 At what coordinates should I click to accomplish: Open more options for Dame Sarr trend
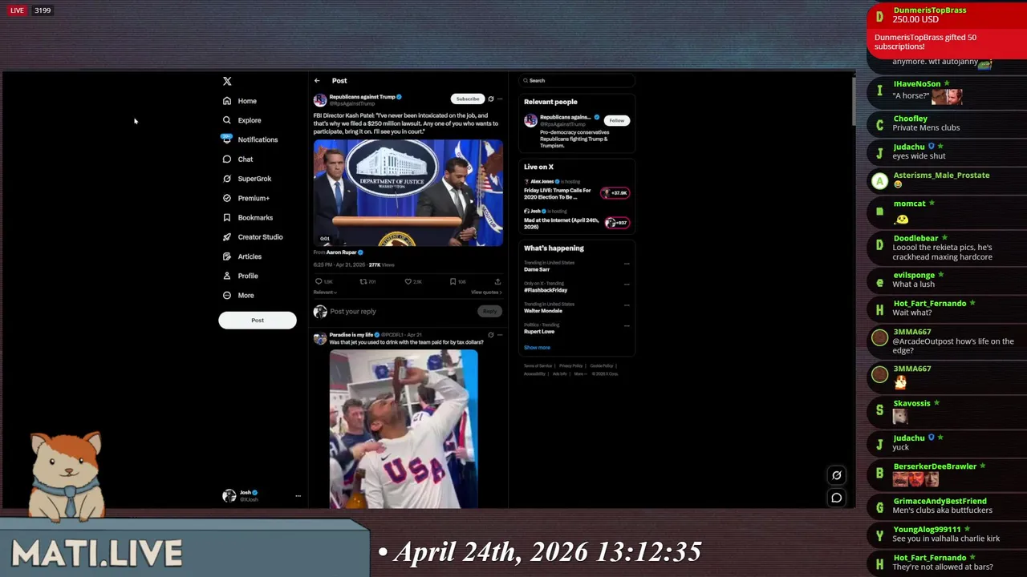click(627, 263)
